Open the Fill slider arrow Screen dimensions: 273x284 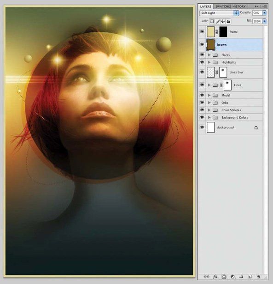(264, 21)
